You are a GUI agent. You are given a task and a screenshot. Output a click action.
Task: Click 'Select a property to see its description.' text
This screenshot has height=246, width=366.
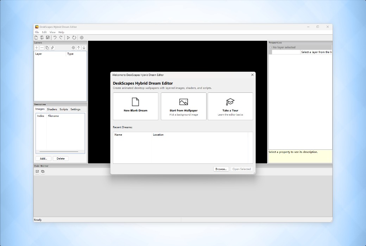pos(293,152)
